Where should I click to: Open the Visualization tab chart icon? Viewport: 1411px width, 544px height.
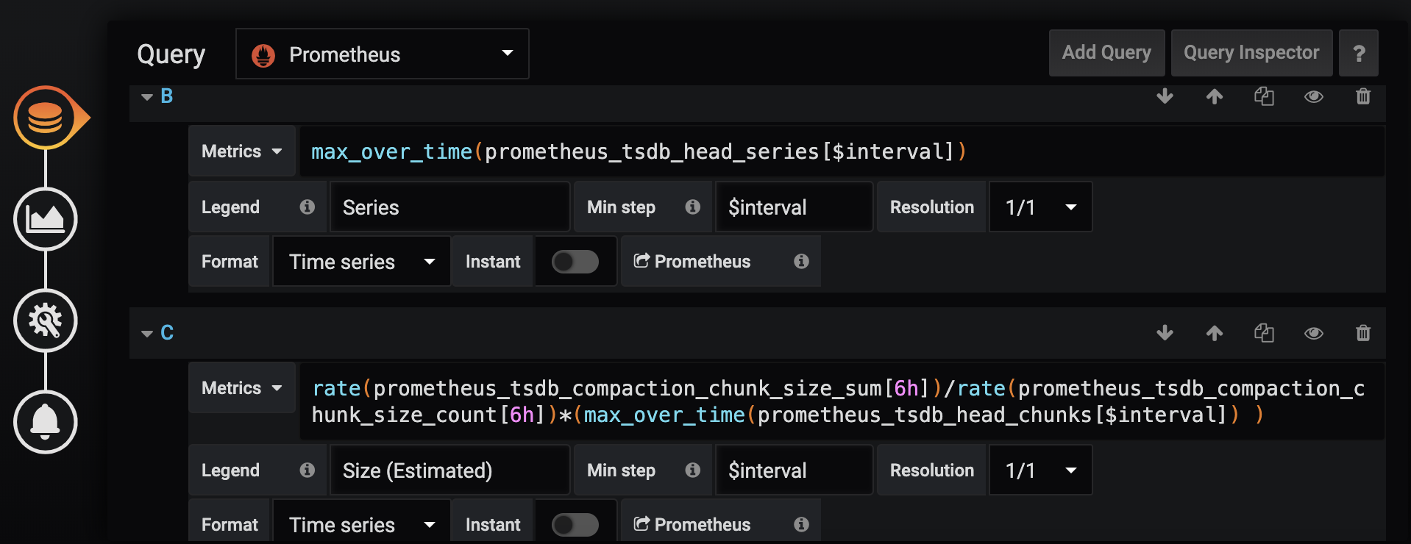point(46,219)
